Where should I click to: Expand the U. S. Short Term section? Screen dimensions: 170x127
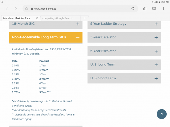click(156, 78)
